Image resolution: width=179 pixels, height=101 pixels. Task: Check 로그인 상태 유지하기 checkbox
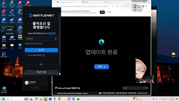coord(26,55)
